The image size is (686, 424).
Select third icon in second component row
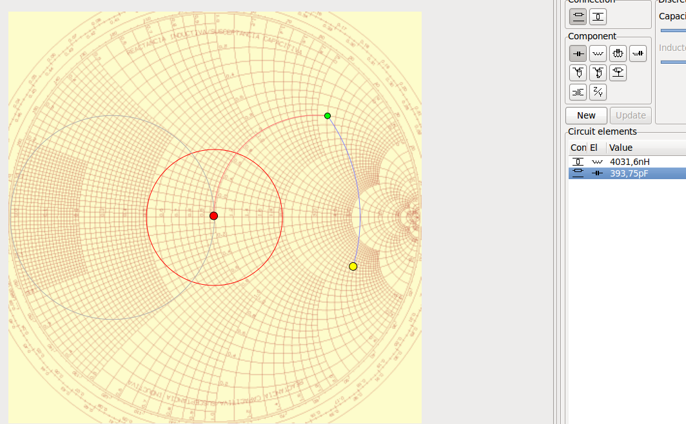[x=618, y=73]
